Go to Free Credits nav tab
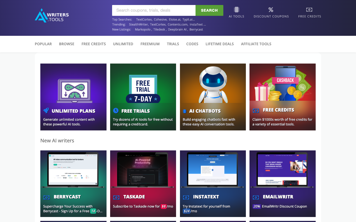Image resolution: width=356 pixels, height=222 pixels. [x=93, y=44]
